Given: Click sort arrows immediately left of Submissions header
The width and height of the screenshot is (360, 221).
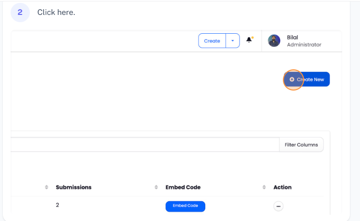Looking at the screenshot, I should coord(47,187).
